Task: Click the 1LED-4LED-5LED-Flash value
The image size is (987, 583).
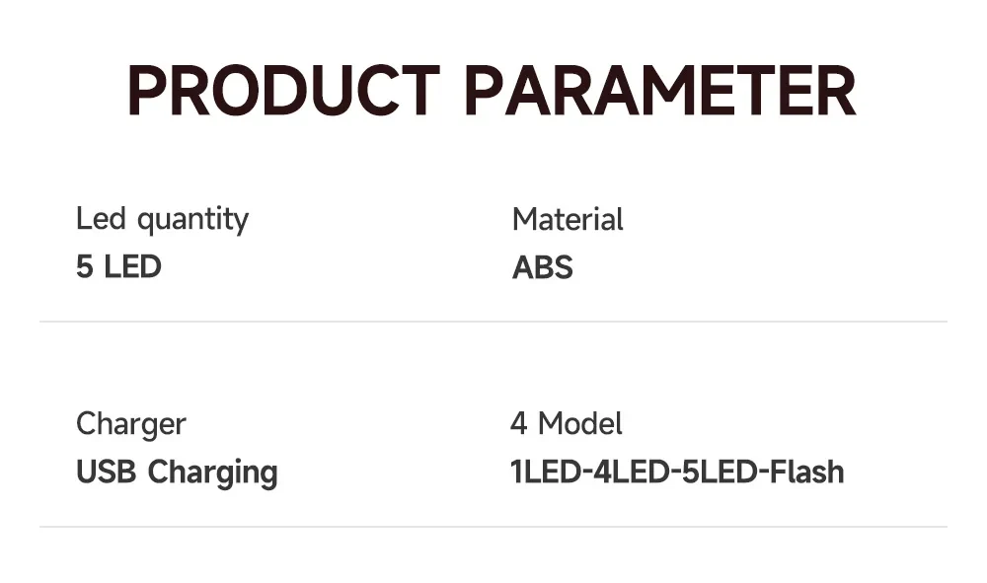Action: [677, 472]
